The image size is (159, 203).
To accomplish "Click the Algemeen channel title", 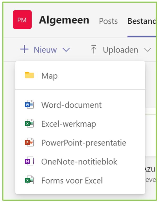I will coord(64,20).
